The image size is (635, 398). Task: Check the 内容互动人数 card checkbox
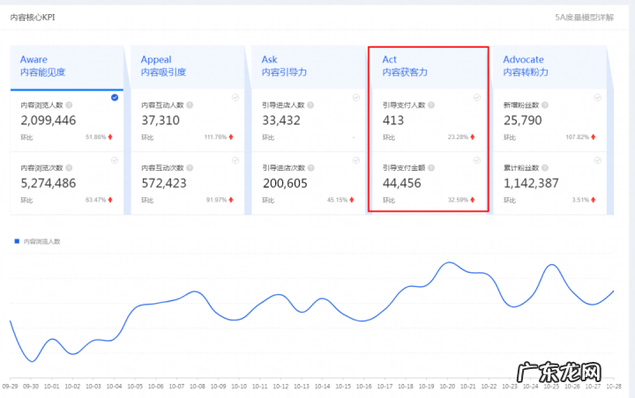(235, 98)
